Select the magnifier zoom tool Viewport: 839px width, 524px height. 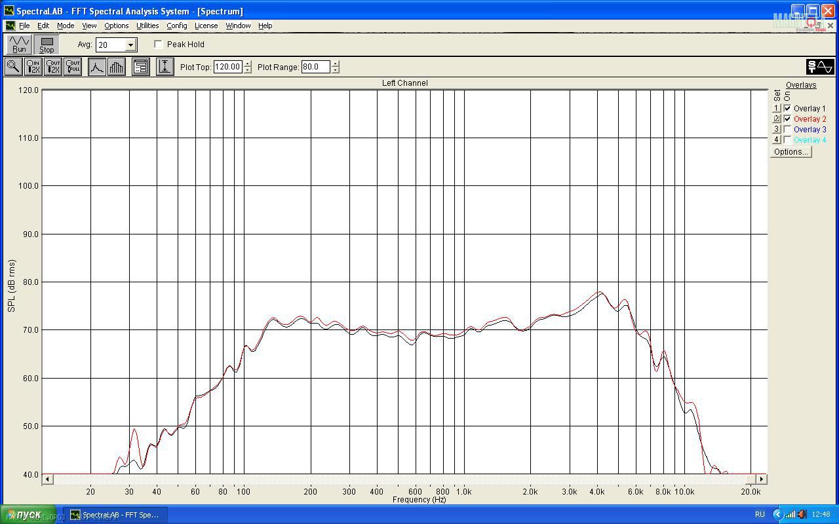(x=13, y=67)
